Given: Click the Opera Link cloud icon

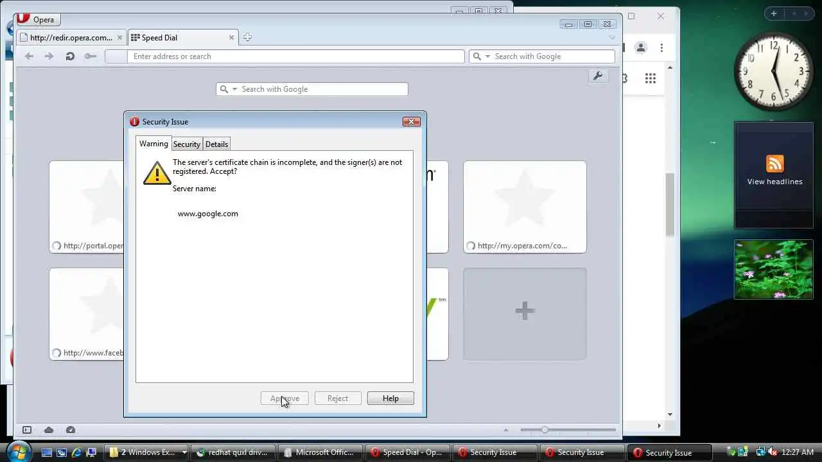Looking at the screenshot, I should click(49, 430).
